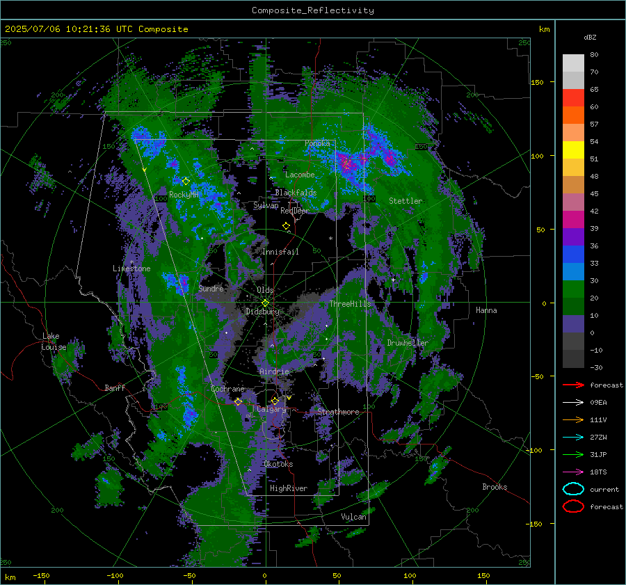Click the Strathmore city label
The width and height of the screenshot is (626, 585).
338,412
